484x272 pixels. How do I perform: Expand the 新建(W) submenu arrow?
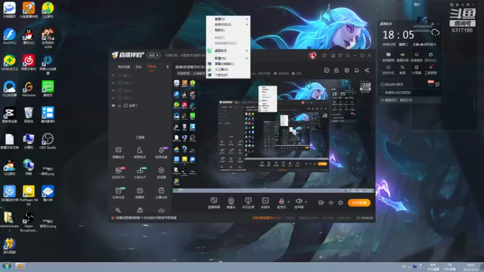point(247,58)
